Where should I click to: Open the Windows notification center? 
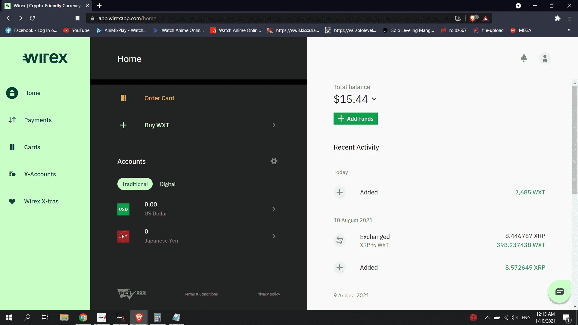pos(566,317)
